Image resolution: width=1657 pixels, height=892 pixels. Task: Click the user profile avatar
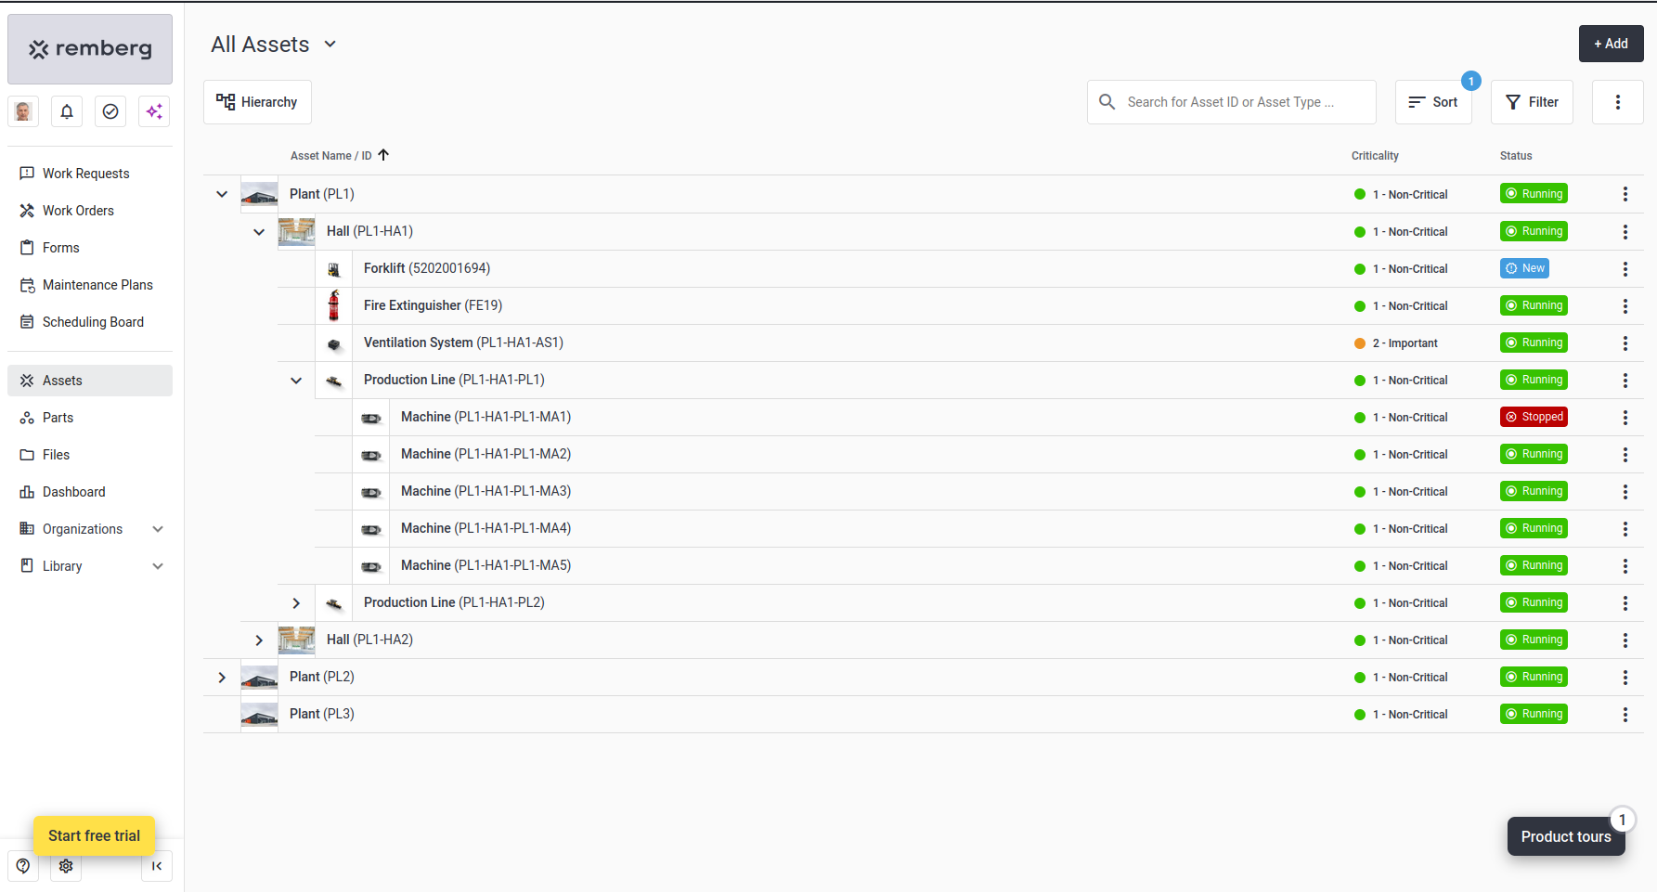pyautogui.click(x=23, y=111)
